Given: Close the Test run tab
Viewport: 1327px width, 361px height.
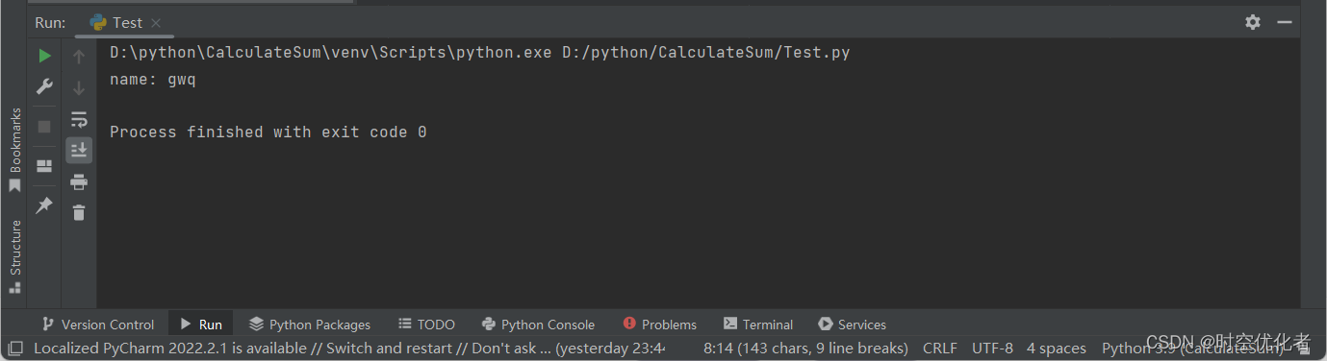Looking at the screenshot, I should (x=157, y=22).
